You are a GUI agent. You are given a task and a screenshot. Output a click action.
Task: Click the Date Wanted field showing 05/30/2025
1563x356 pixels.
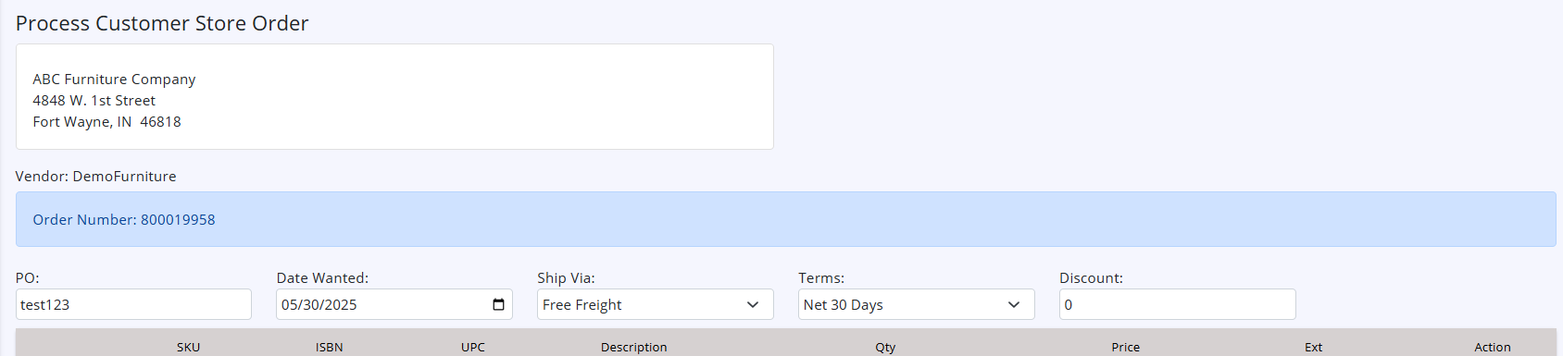pos(394,304)
